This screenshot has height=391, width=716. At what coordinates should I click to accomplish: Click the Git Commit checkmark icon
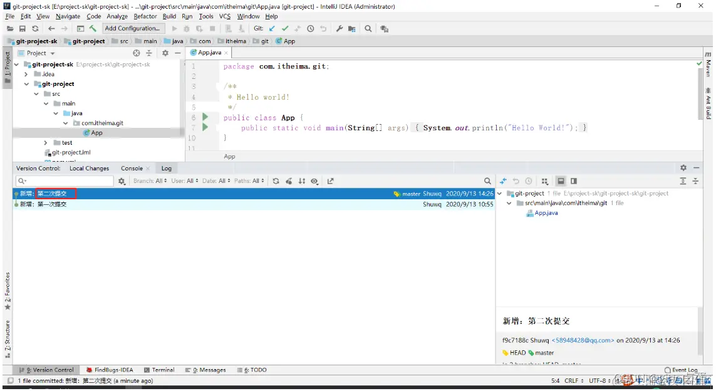286,29
